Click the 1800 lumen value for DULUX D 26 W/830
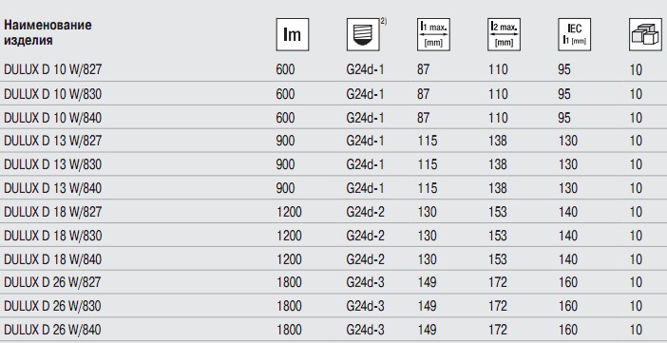Image resolution: width=667 pixels, height=343 pixels. pos(289,306)
